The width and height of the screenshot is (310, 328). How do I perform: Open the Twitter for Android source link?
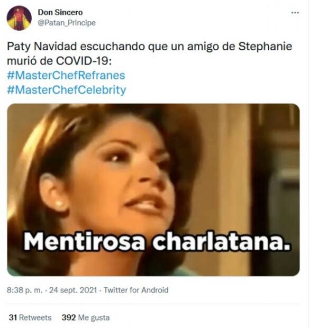[x=136, y=290]
